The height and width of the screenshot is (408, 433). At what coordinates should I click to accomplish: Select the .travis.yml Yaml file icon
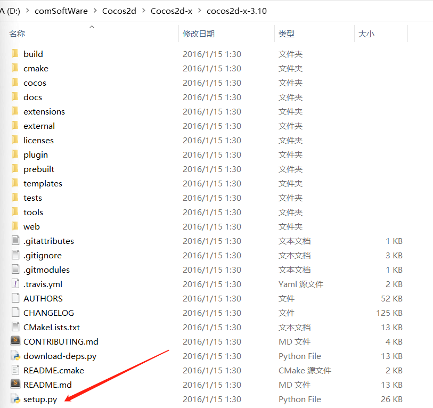[x=15, y=283]
